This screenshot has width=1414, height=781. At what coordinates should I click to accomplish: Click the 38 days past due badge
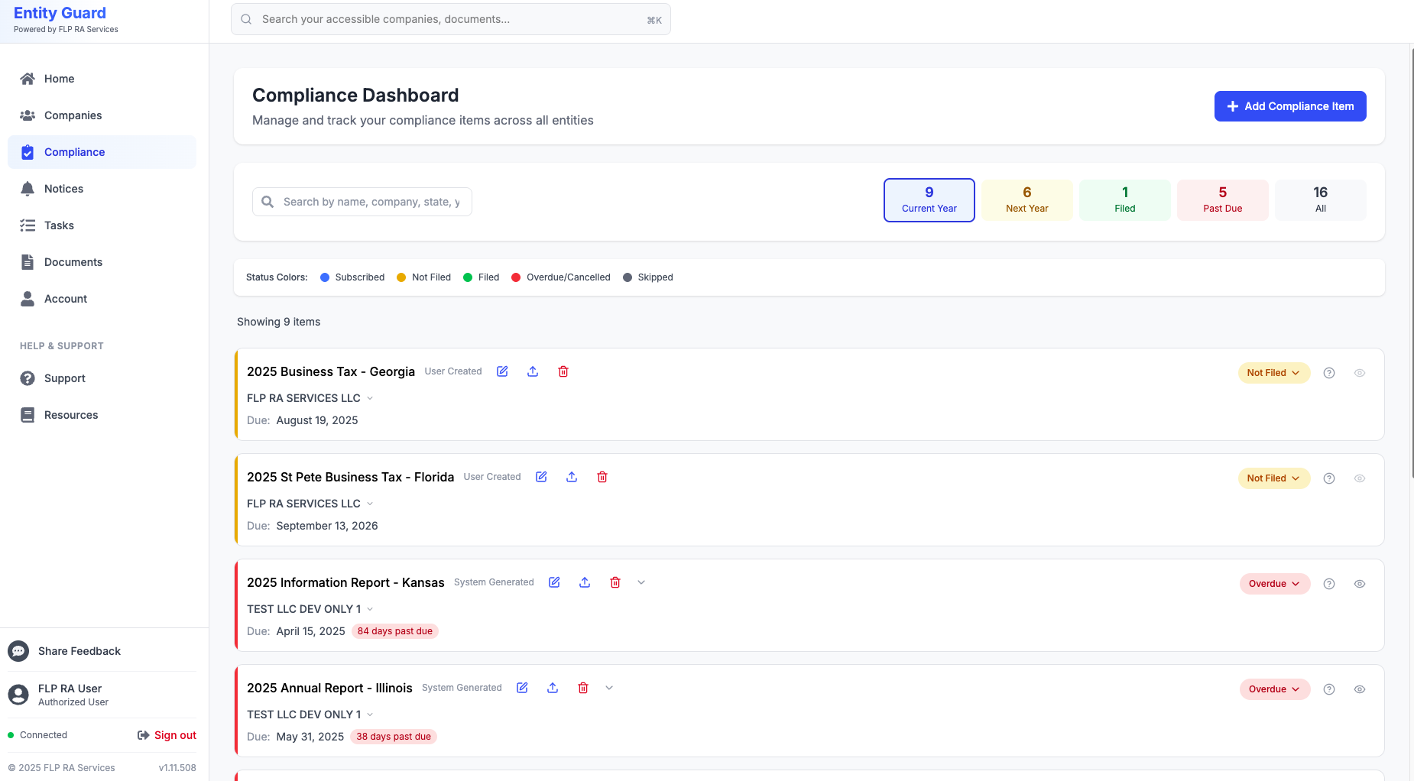pos(394,737)
